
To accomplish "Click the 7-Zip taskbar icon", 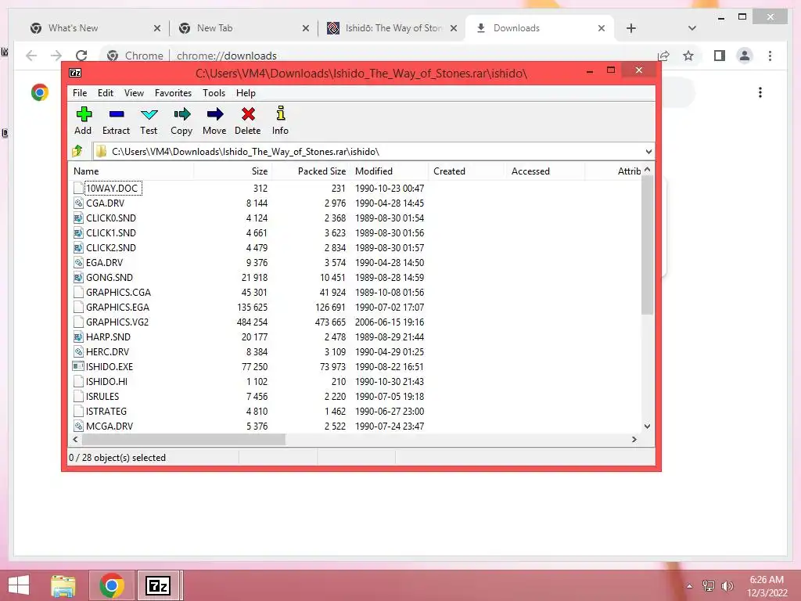I will (158, 585).
